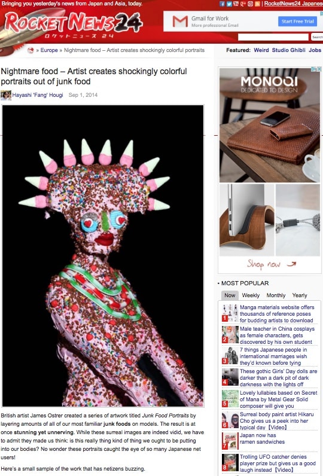Open the Japan ramen sandwiches article thumbnail
This screenshot has height=476, width=323.
pyautogui.click(x=230, y=441)
